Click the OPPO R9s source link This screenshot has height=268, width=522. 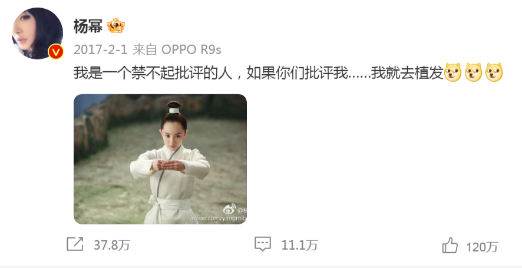point(191,50)
